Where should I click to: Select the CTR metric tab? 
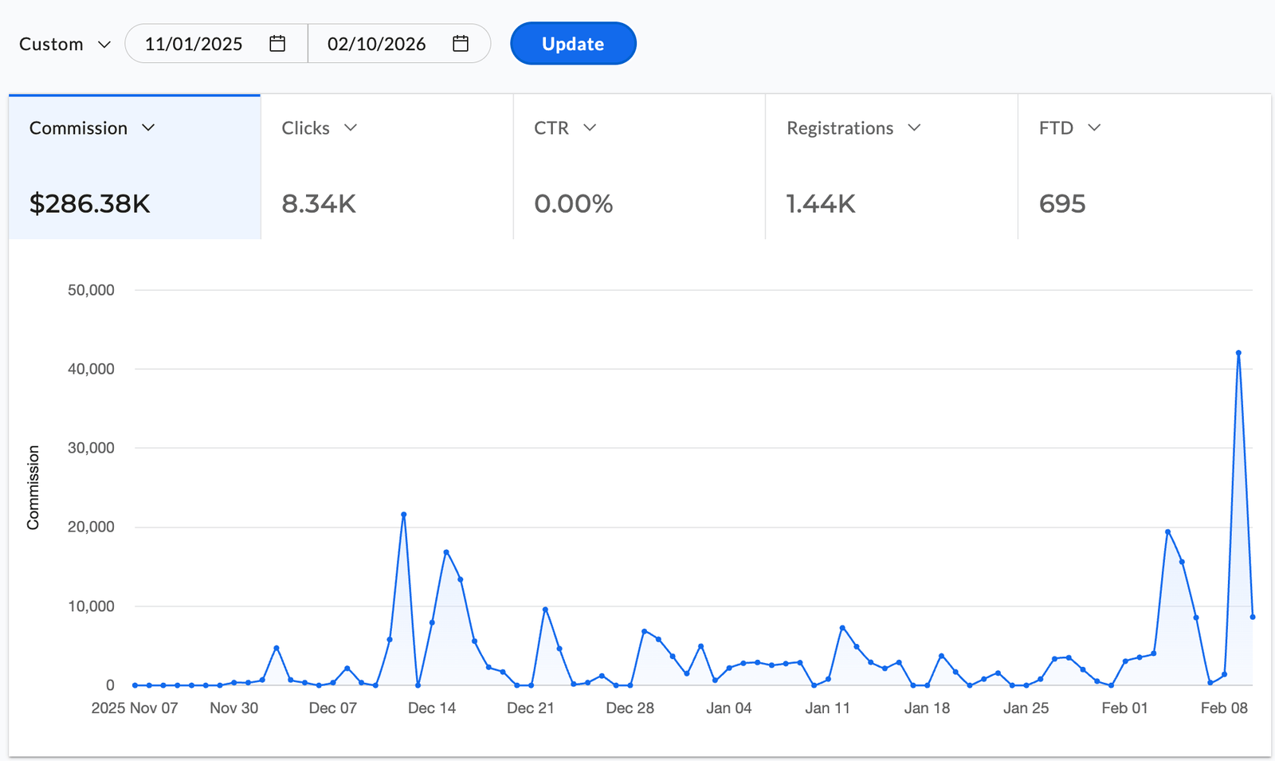(x=639, y=167)
